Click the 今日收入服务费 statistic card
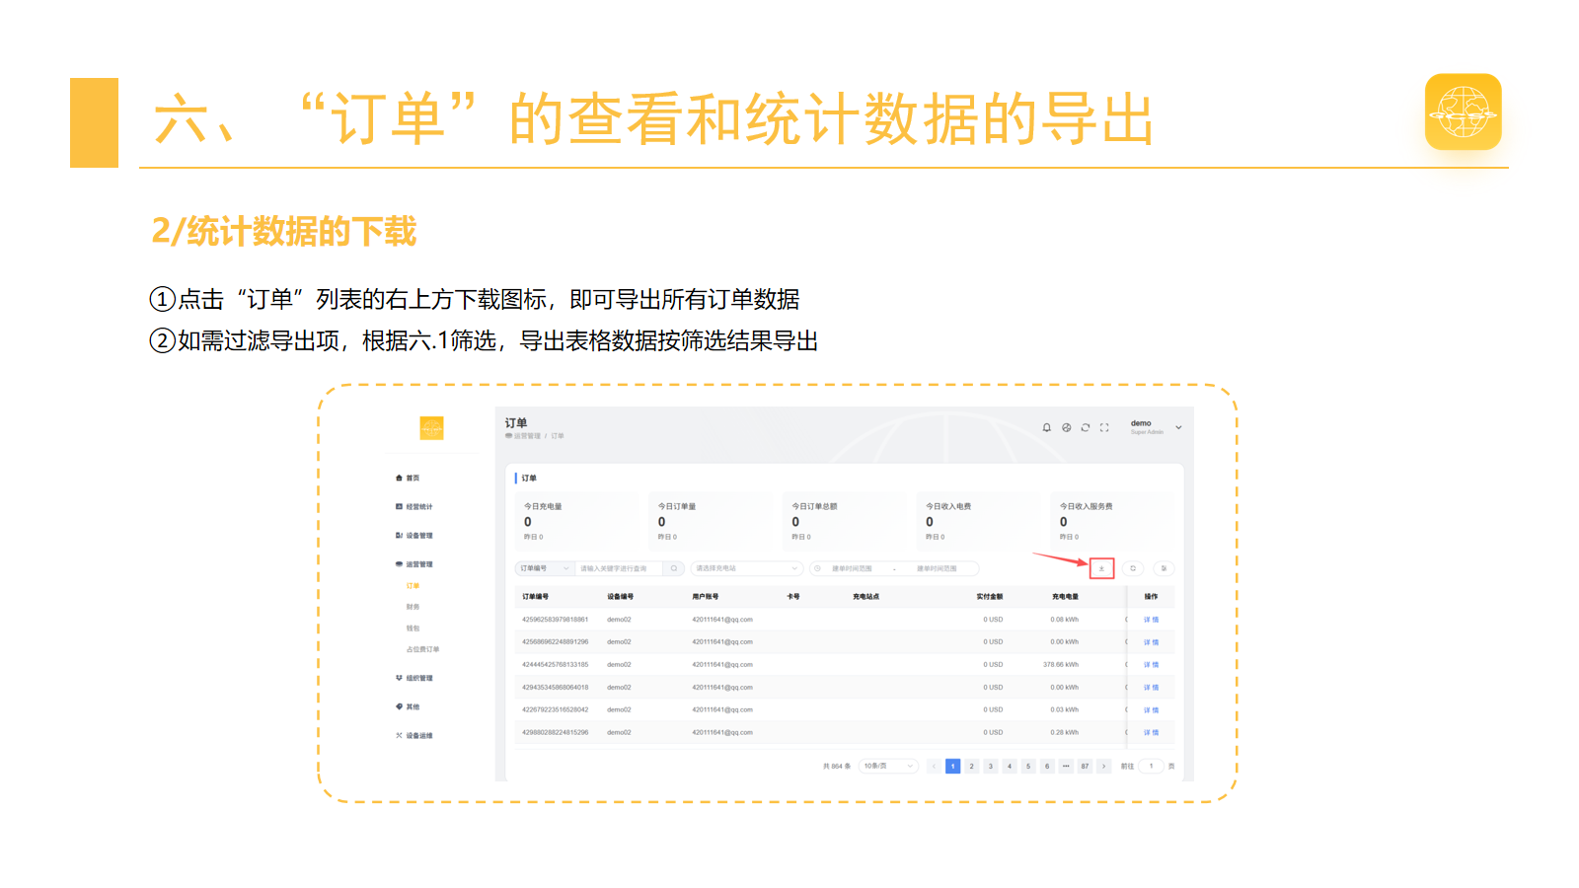This screenshot has height=888, width=1579. [1114, 521]
